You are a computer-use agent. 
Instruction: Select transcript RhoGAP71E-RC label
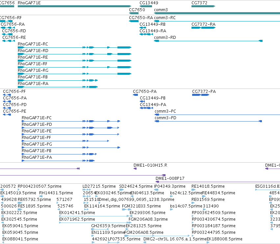(x=33, y=44)
